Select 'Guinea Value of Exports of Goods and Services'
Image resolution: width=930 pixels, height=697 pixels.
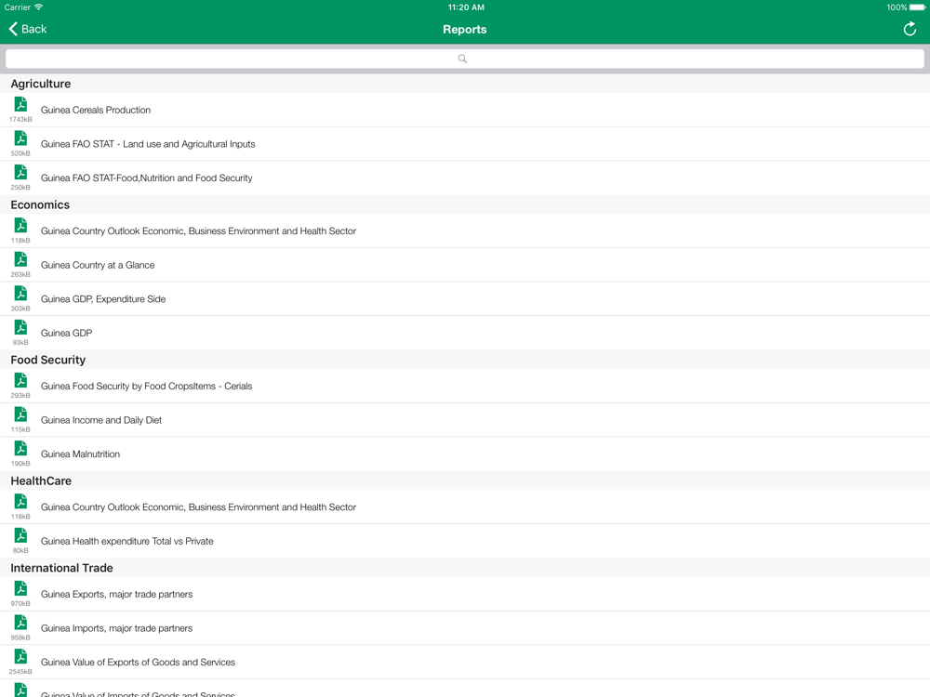[138, 662]
